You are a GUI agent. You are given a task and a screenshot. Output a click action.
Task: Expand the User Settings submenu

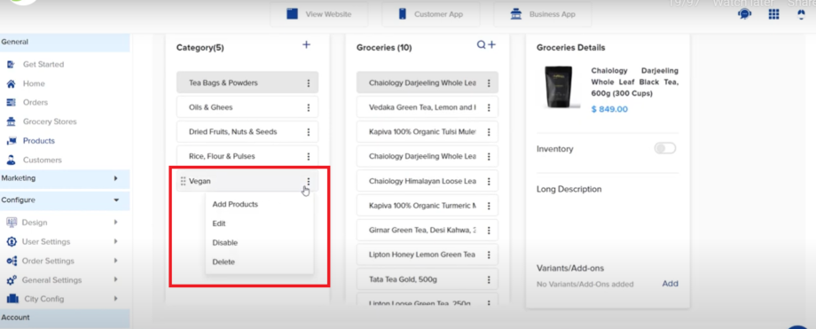click(115, 241)
